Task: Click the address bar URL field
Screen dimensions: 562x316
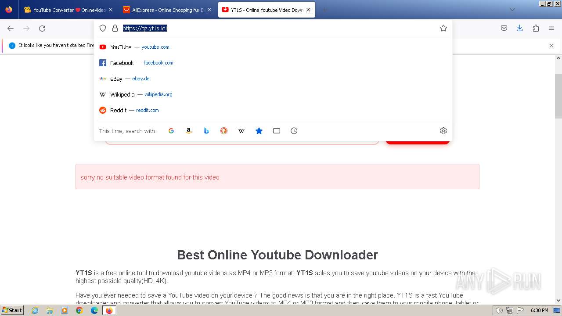Action: tap(279, 28)
